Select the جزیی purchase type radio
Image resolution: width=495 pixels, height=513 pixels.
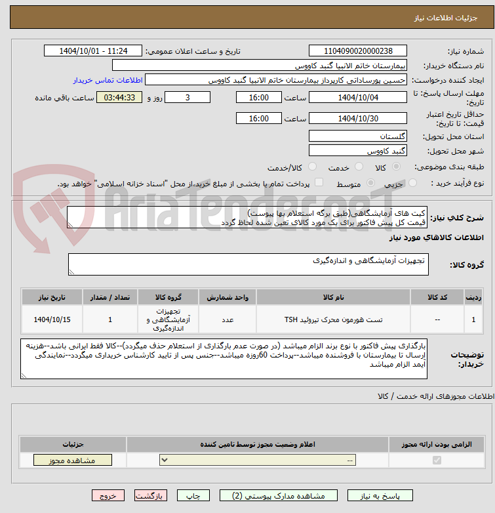click(412, 183)
